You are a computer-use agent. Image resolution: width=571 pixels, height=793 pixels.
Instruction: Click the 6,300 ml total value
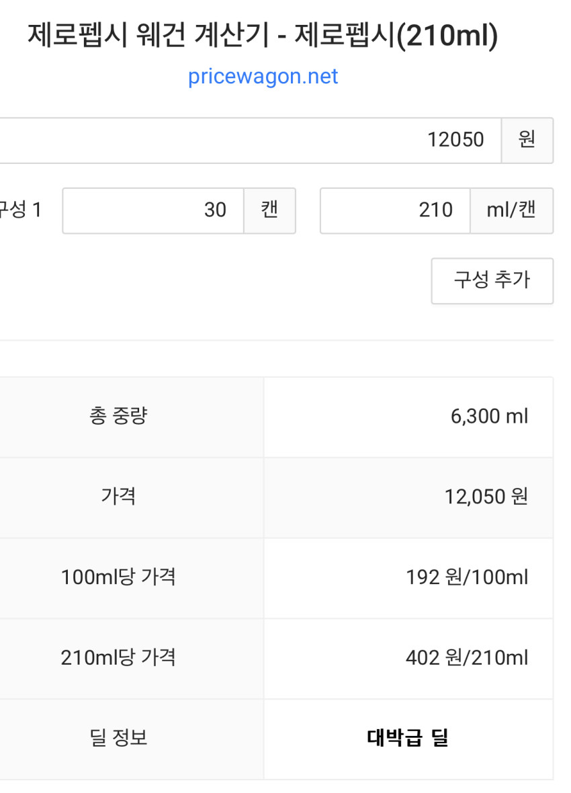489,417
